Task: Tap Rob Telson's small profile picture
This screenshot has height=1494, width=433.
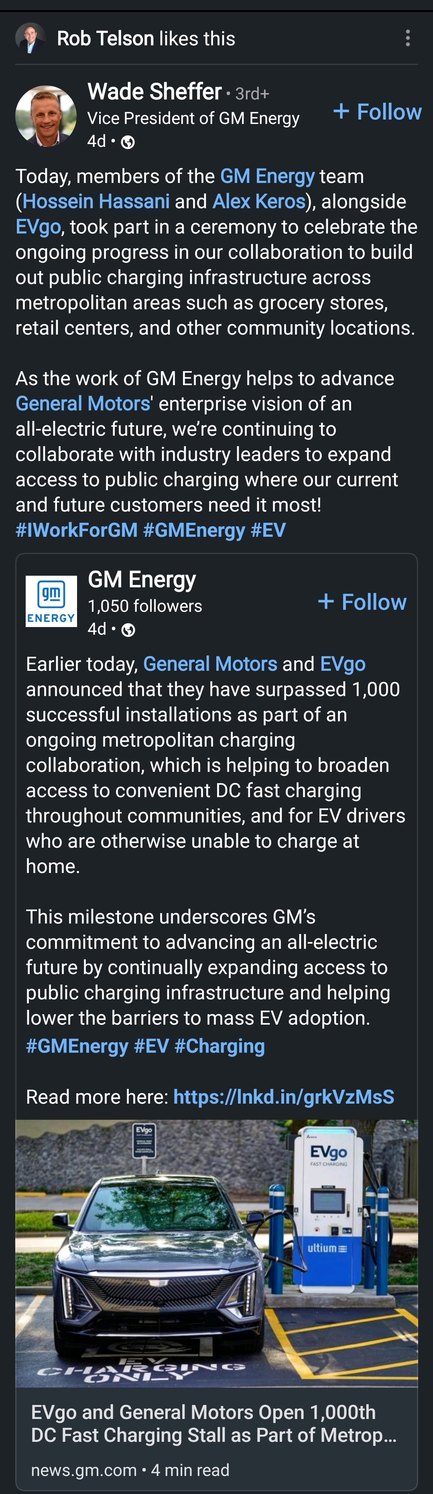Action: tap(30, 38)
